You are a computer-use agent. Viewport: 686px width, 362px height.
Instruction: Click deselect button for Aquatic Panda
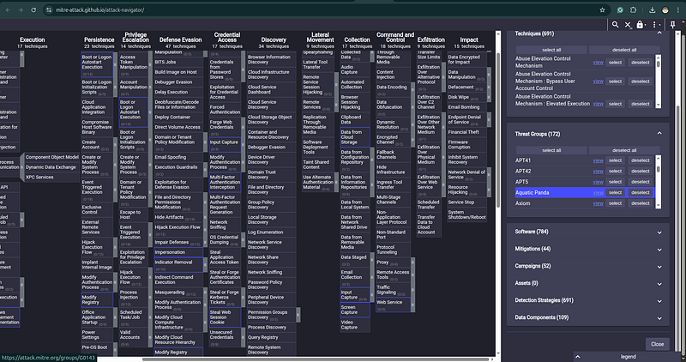pyautogui.click(x=641, y=193)
